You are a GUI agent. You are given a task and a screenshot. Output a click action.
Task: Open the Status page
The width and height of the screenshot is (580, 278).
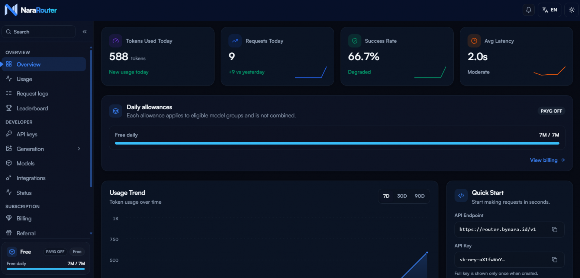click(x=44, y=193)
